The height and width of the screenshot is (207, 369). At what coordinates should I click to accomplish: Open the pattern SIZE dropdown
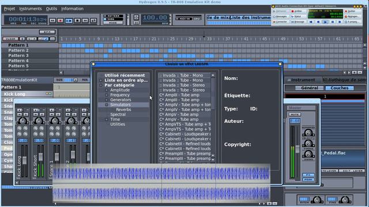76,80
